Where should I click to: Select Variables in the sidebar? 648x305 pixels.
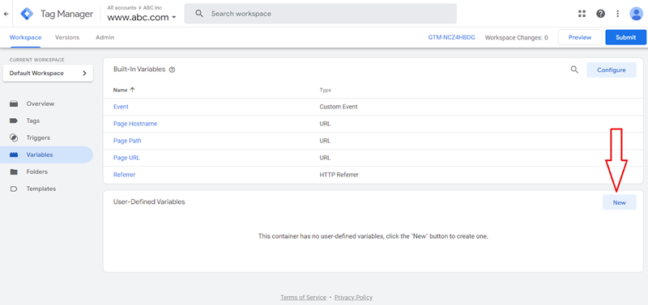[x=46, y=155]
